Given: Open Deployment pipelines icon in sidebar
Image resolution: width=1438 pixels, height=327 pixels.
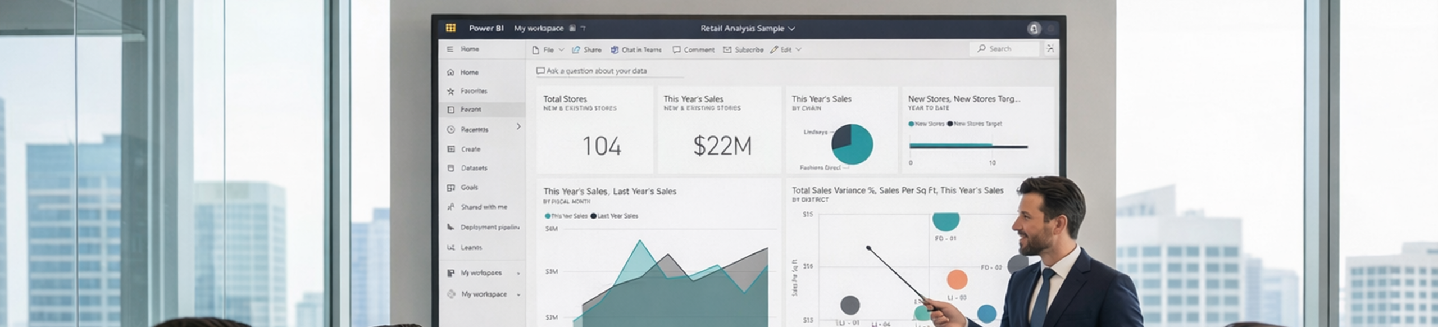Looking at the screenshot, I should (x=450, y=227).
